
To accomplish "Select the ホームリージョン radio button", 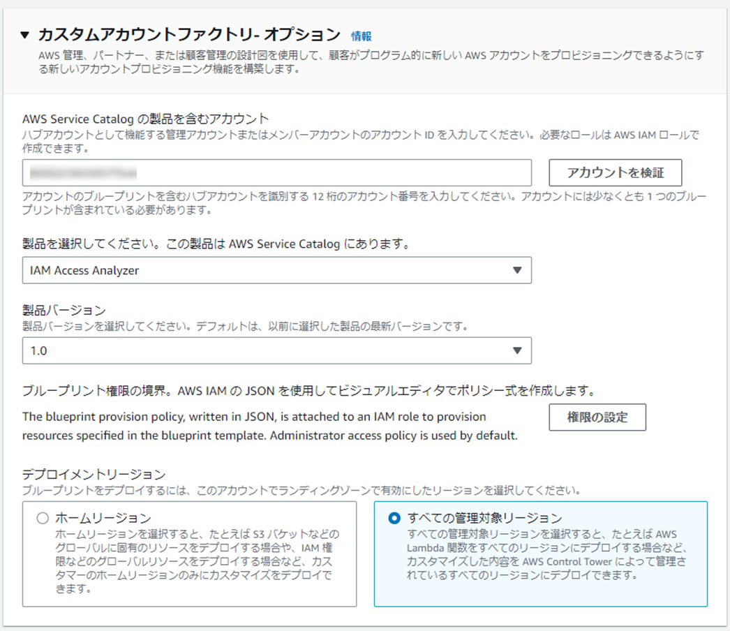I will coord(43,518).
